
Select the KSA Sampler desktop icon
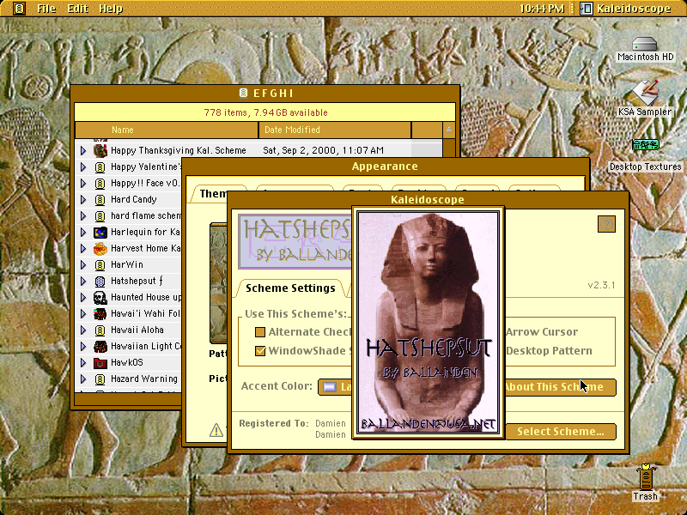pyautogui.click(x=646, y=93)
